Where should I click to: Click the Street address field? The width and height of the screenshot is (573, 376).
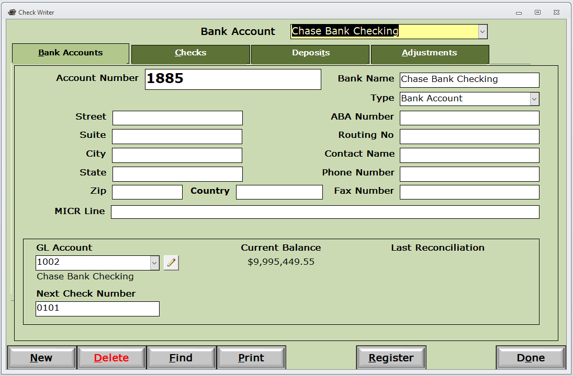[x=177, y=118]
